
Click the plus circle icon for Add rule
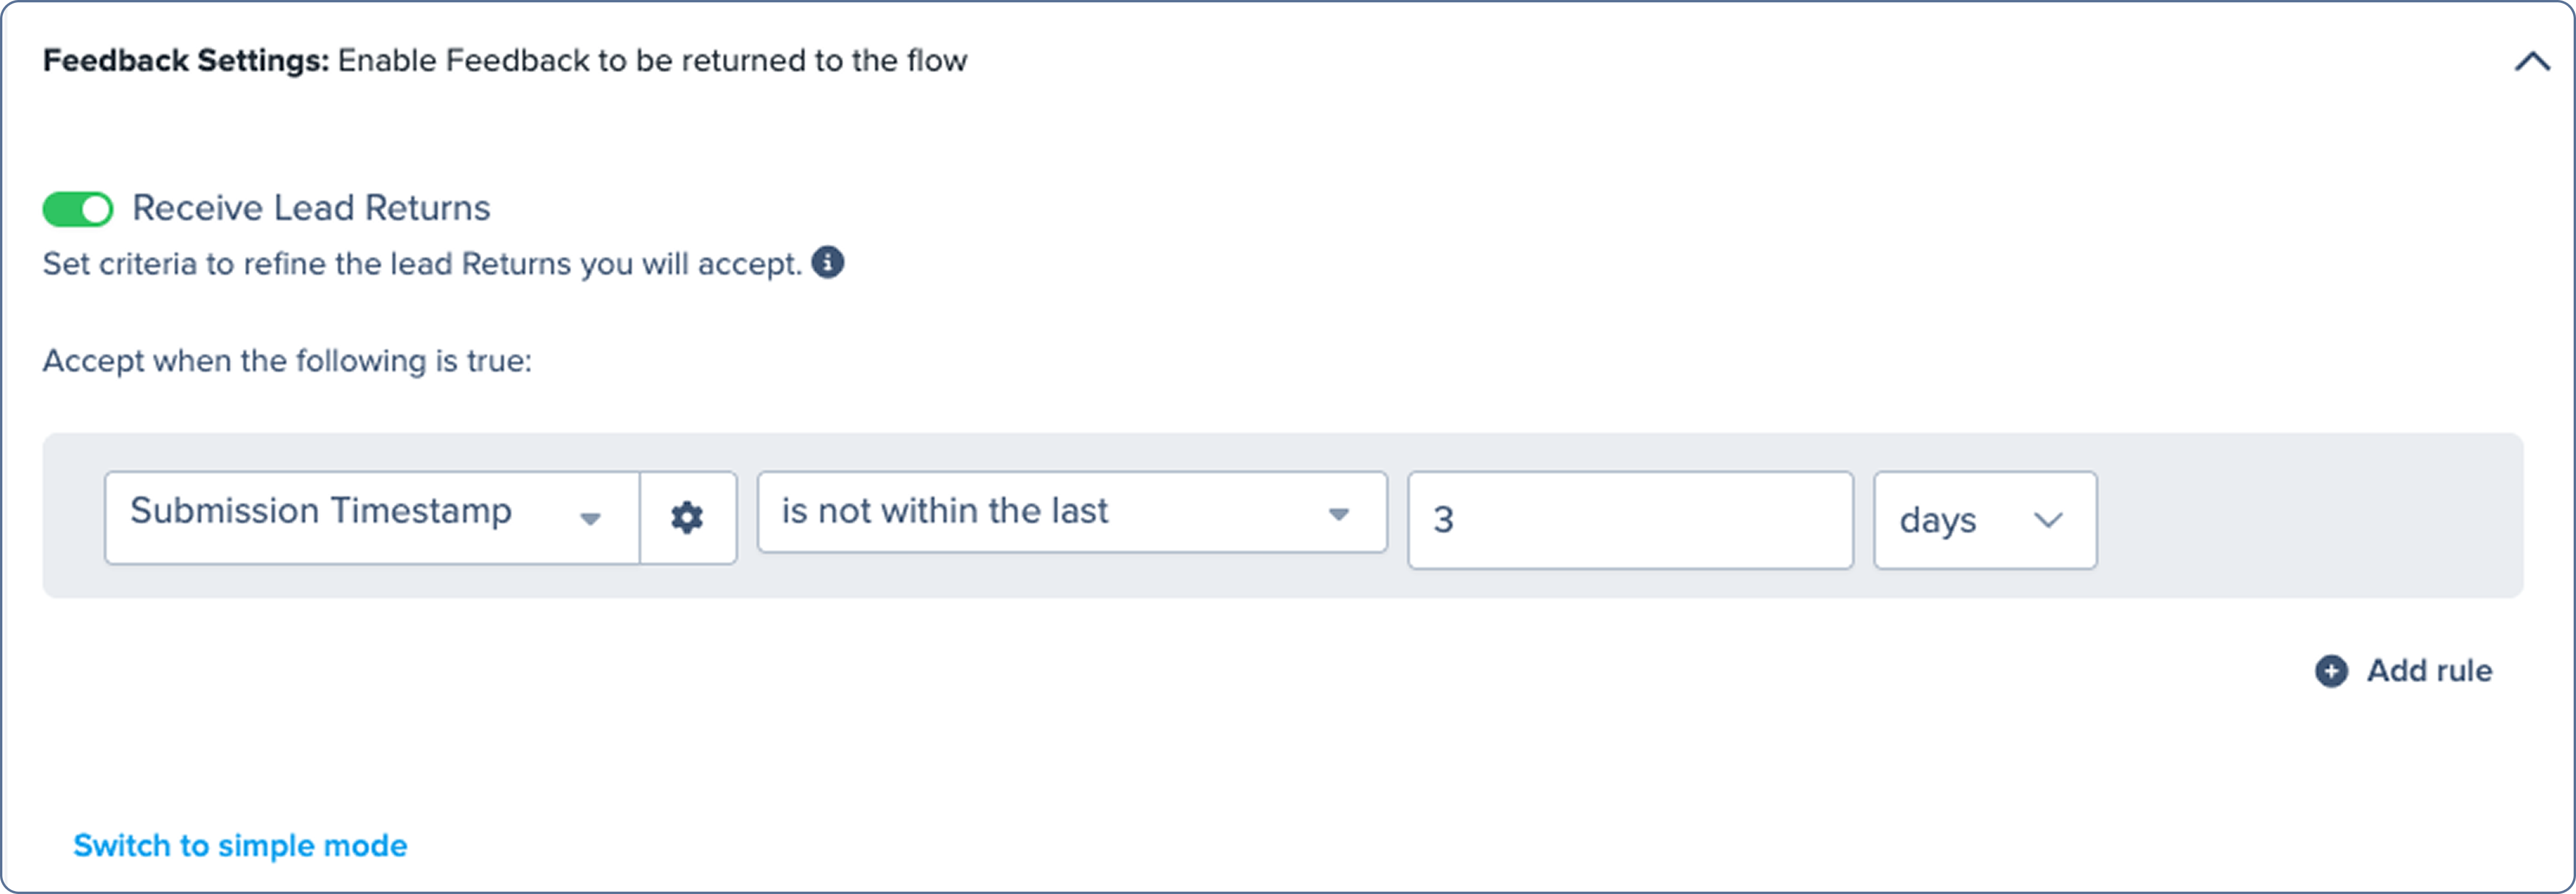pyautogui.click(x=2331, y=671)
